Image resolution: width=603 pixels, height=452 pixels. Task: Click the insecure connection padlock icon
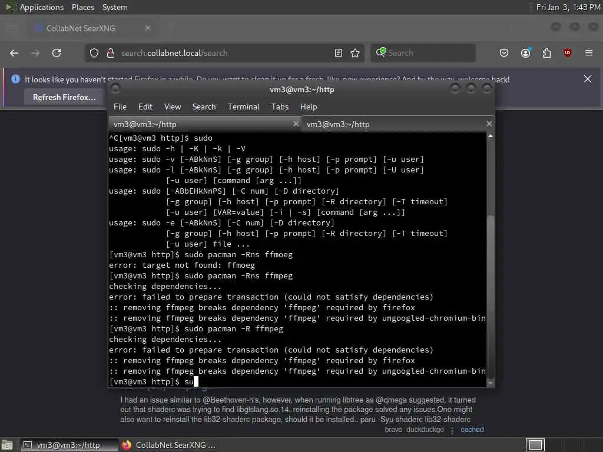[110, 53]
